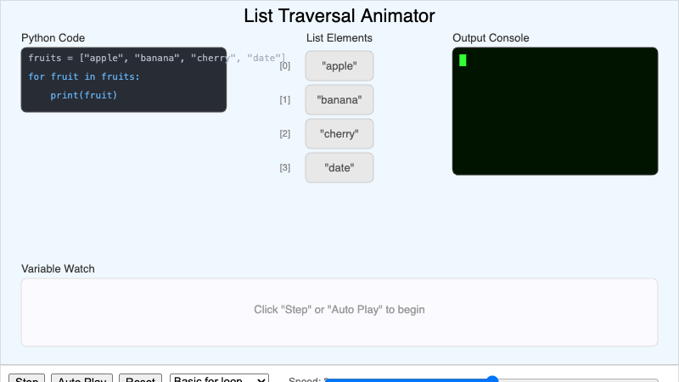This screenshot has width=679, height=382.
Task: Click index label [3] beside date
Action: [285, 167]
